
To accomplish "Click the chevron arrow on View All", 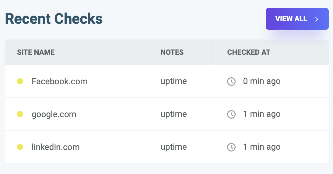I will coord(317,19).
